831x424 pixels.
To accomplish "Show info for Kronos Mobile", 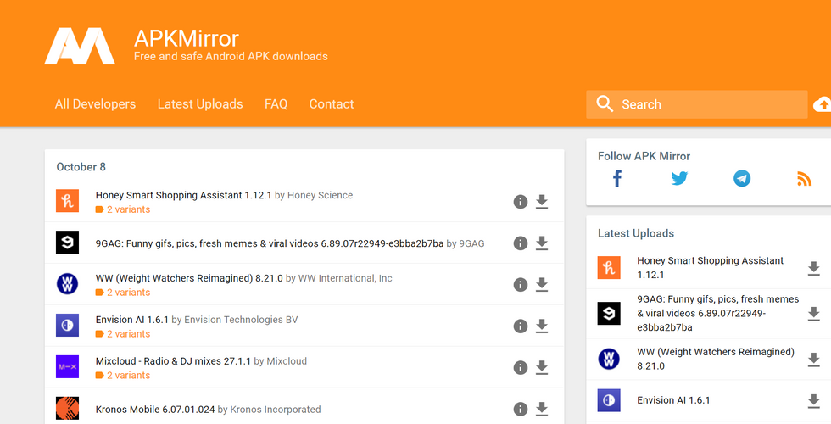I will point(521,409).
